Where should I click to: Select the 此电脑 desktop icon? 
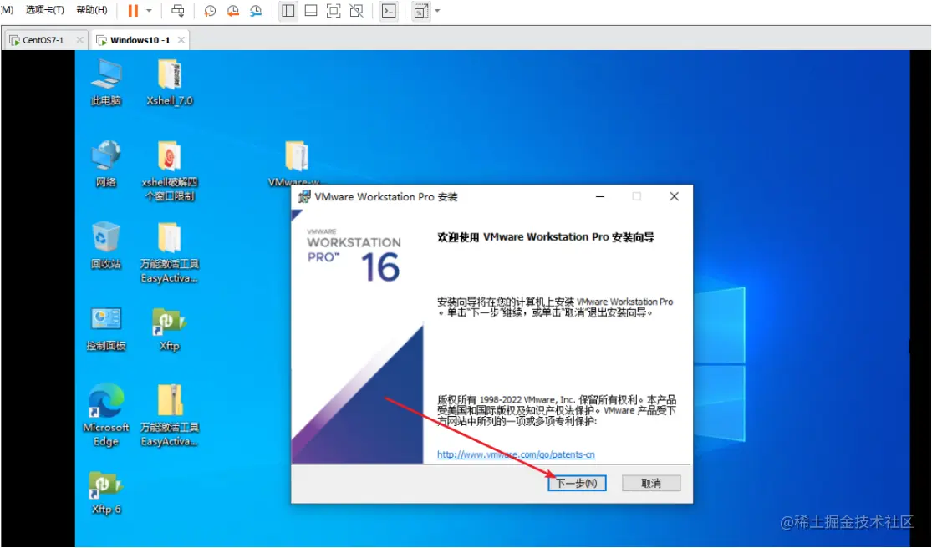click(106, 83)
